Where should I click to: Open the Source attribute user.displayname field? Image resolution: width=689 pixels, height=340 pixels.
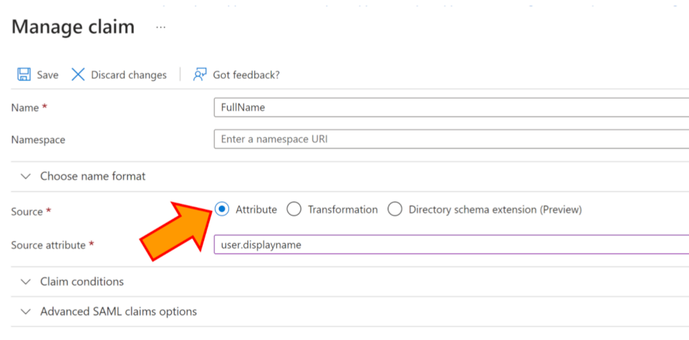click(x=451, y=244)
